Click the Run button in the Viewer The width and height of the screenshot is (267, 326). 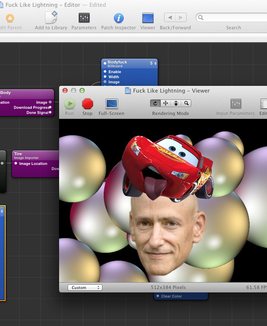[x=70, y=104]
